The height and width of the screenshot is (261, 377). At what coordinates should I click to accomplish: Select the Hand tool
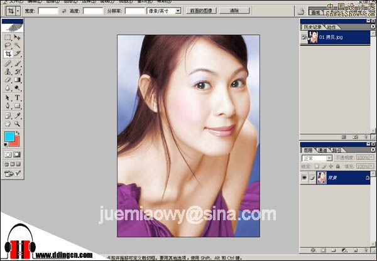click(8, 124)
